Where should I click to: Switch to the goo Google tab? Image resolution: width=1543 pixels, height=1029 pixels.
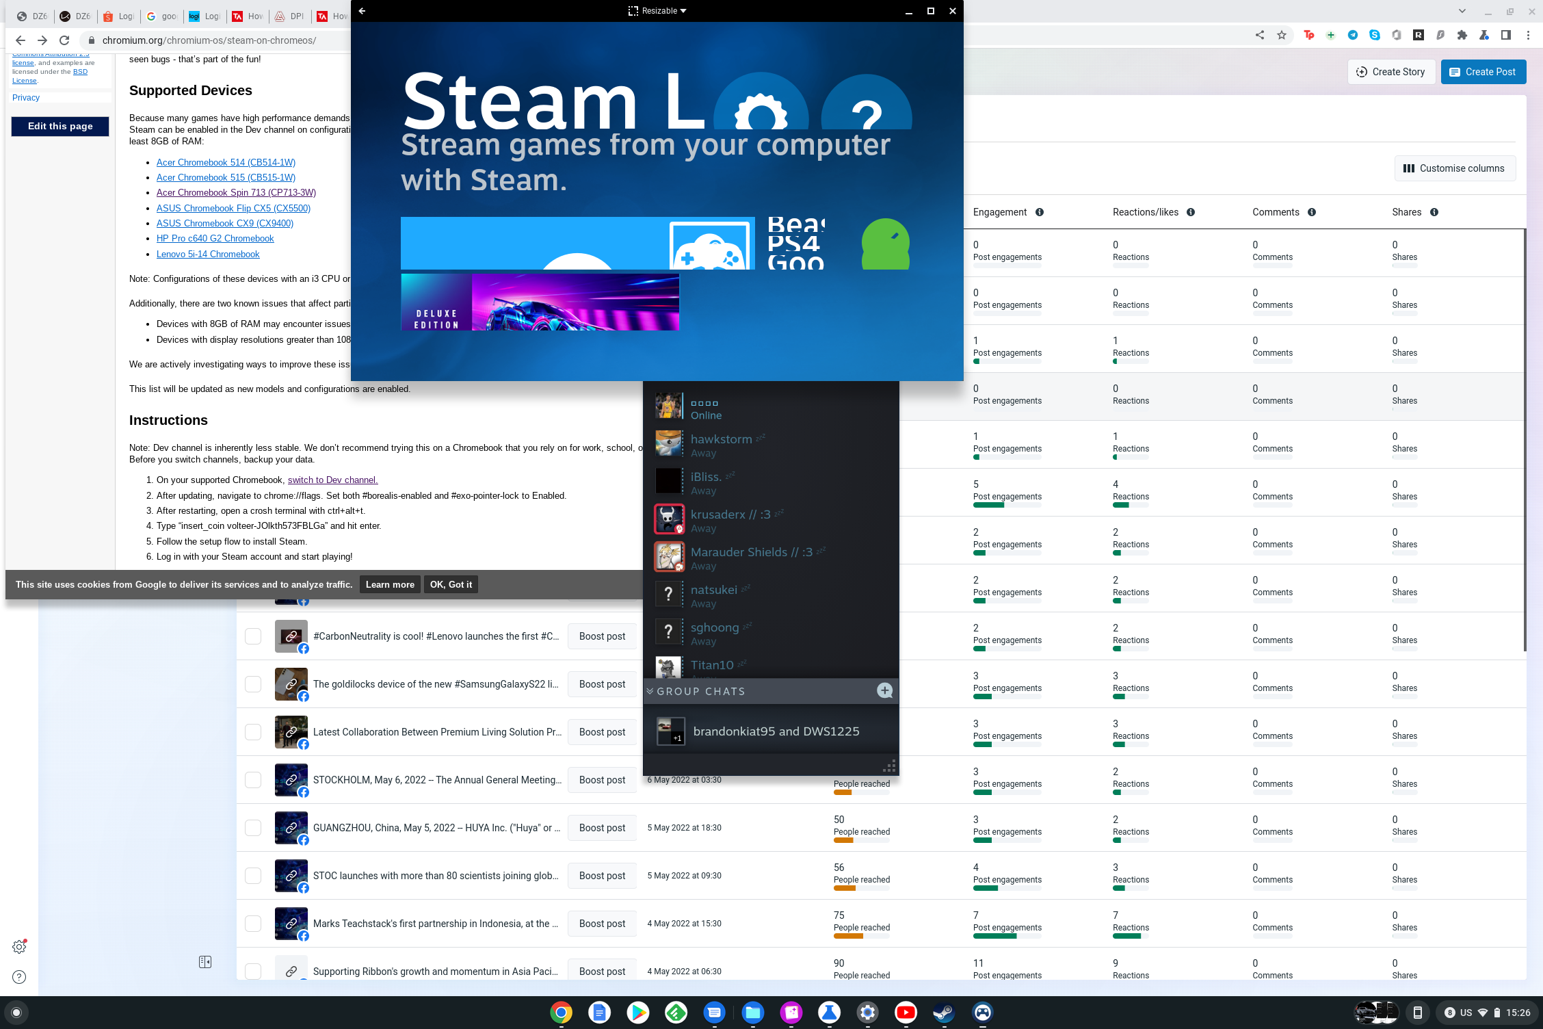tap(162, 16)
